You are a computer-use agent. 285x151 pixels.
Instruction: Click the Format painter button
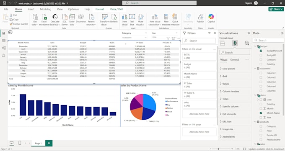pyautogui.click(x=19, y=24)
